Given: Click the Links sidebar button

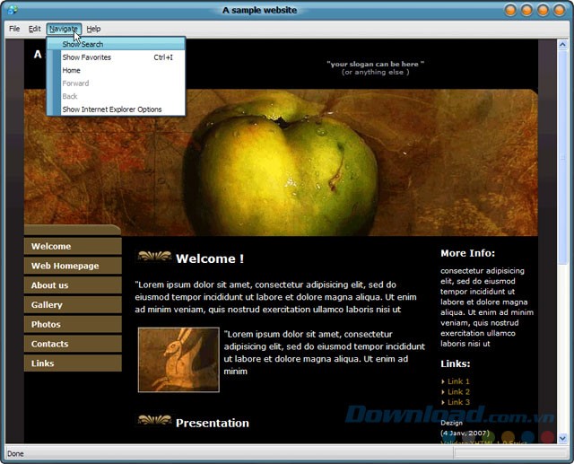Looking at the screenshot, I should [x=73, y=363].
